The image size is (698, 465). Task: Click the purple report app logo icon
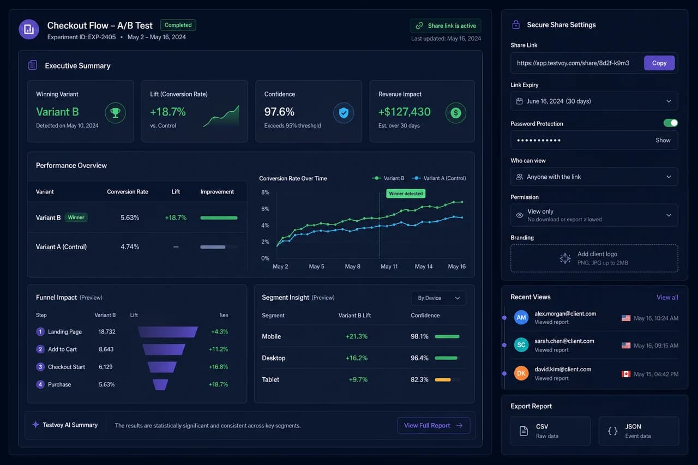[29, 29]
